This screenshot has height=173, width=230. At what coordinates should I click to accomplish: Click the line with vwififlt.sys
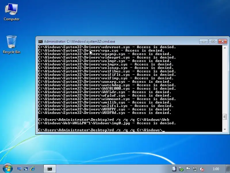pyautogui.click(x=107, y=75)
